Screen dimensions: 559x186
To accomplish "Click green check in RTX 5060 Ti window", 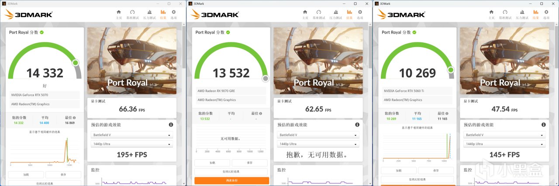I will click(414, 32).
